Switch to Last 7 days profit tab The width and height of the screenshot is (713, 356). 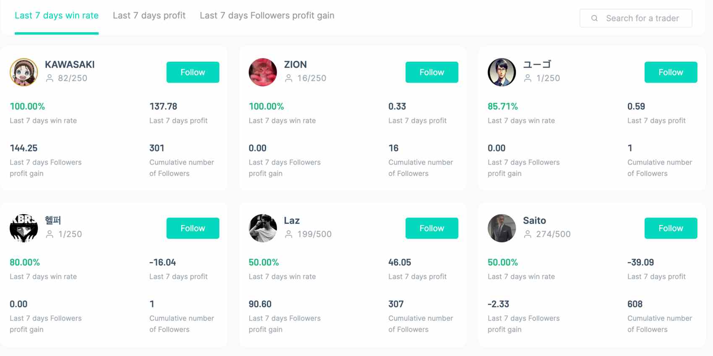149,16
